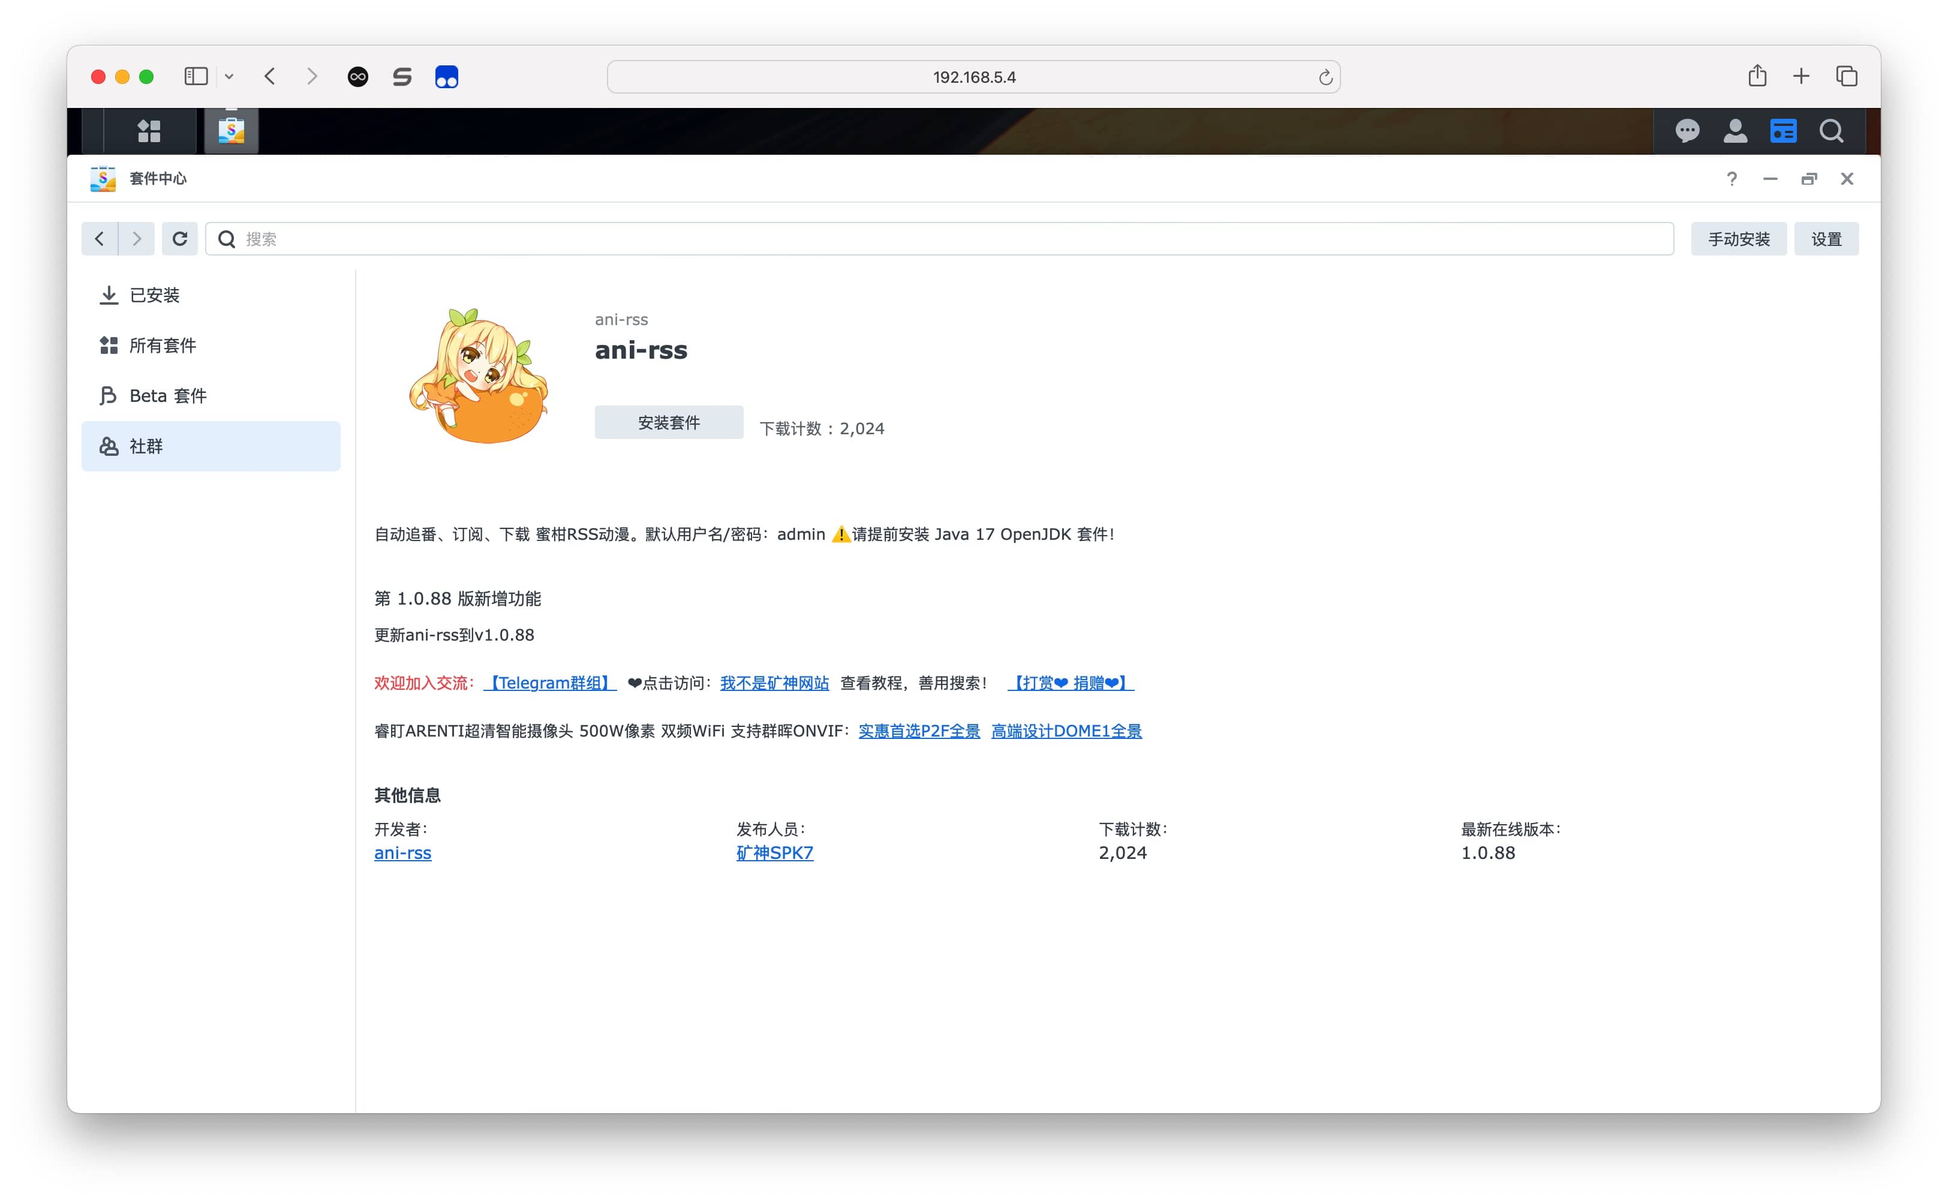Open the DSM global search icon

point(1832,131)
